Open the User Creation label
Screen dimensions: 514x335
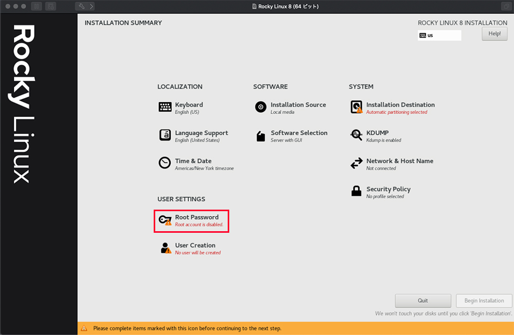point(195,245)
